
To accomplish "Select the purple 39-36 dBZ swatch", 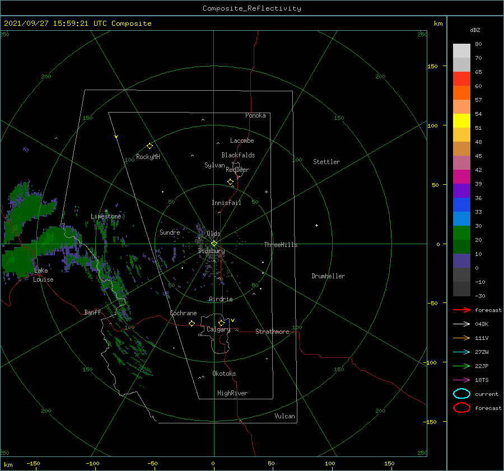I will pyautogui.click(x=461, y=190).
